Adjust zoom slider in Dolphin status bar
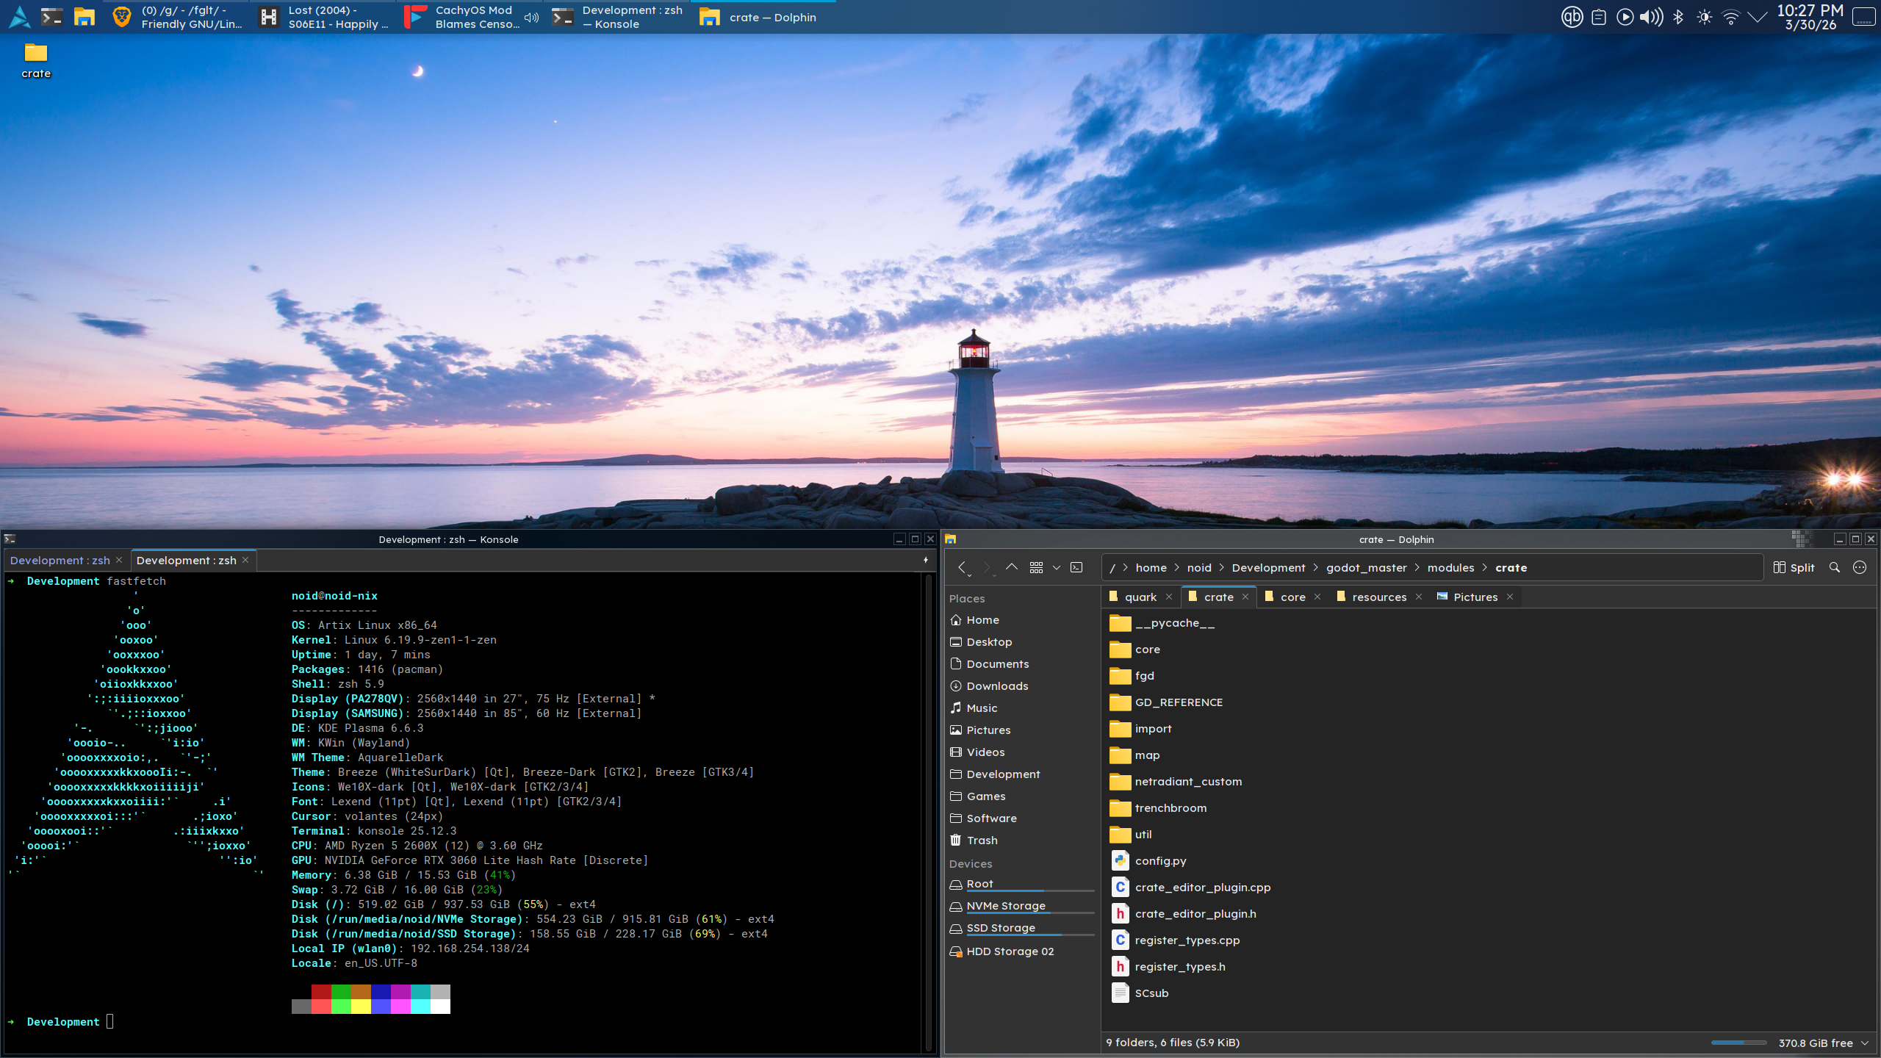Image resolution: width=1881 pixels, height=1058 pixels. click(x=1738, y=1043)
